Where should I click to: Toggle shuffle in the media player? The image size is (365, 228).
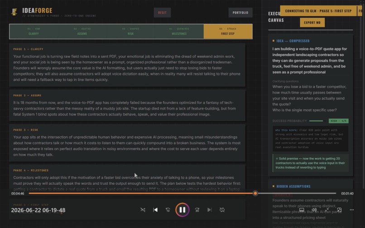[x=143, y=210]
